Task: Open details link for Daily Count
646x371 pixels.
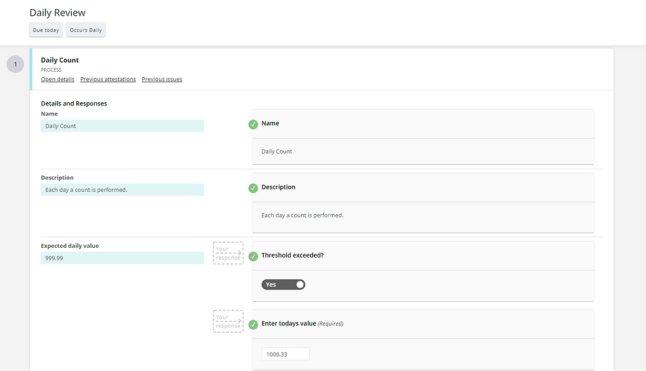Action: (x=57, y=79)
